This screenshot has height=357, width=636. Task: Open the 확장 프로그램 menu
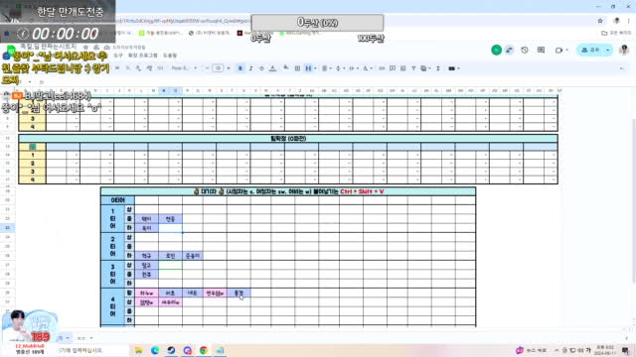143,56
